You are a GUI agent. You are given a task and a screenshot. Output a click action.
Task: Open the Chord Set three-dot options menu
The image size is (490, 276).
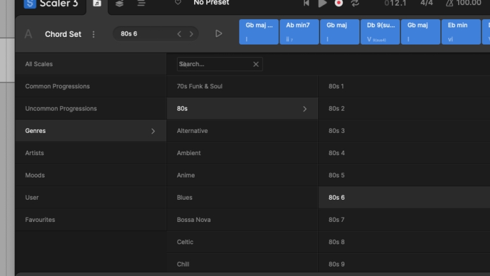point(94,34)
